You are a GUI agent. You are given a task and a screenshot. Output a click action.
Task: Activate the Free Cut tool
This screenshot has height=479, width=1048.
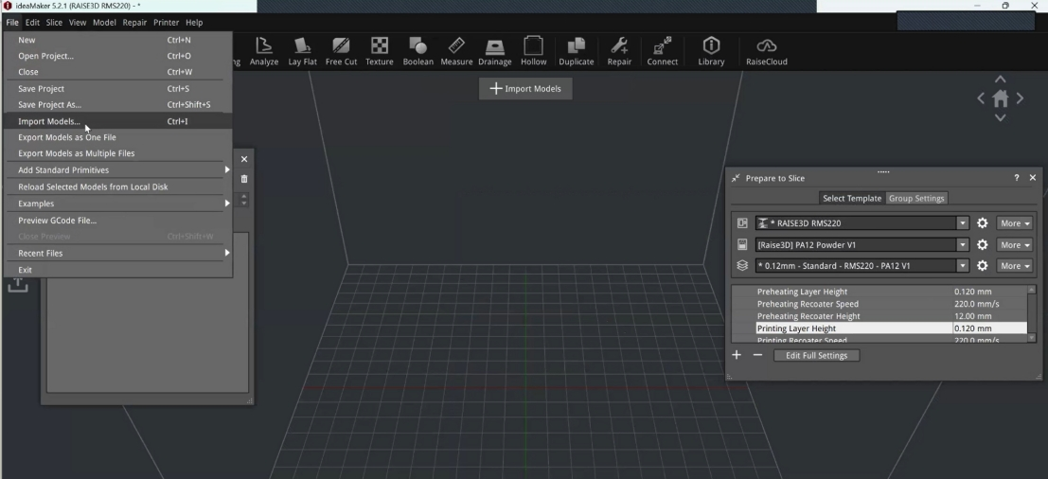341,51
